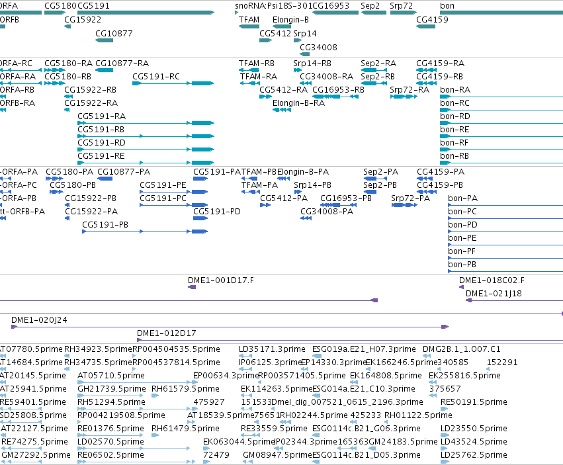Click the TFAM gene label
This screenshot has width=563, height=465.
[249, 19]
